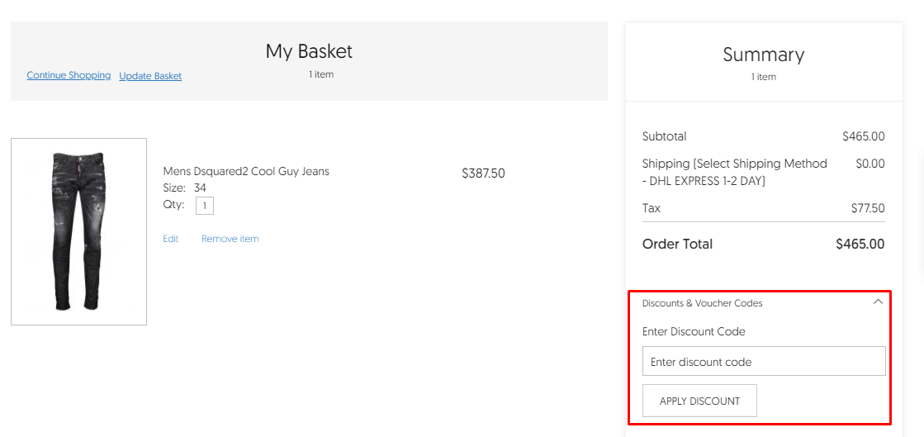Click the Size: 34 text
The height and width of the screenshot is (437, 924).
[x=184, y=188]
